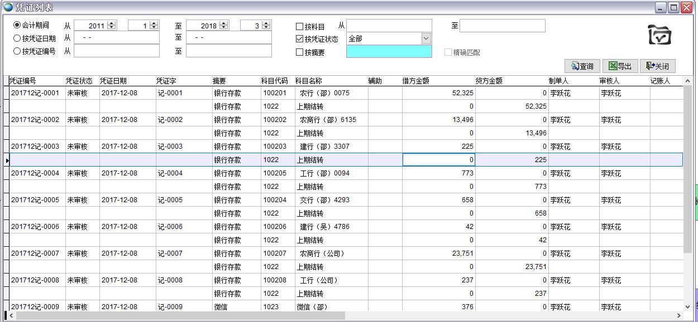Click the end year 2018 spinner arrows
The width and height of the screenshot is (698, 322).
[x=224, y=26]
